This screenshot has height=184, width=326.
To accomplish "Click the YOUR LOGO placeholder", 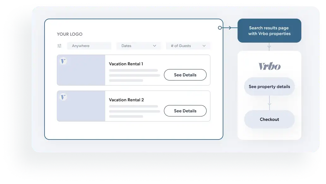I will 69,34.
